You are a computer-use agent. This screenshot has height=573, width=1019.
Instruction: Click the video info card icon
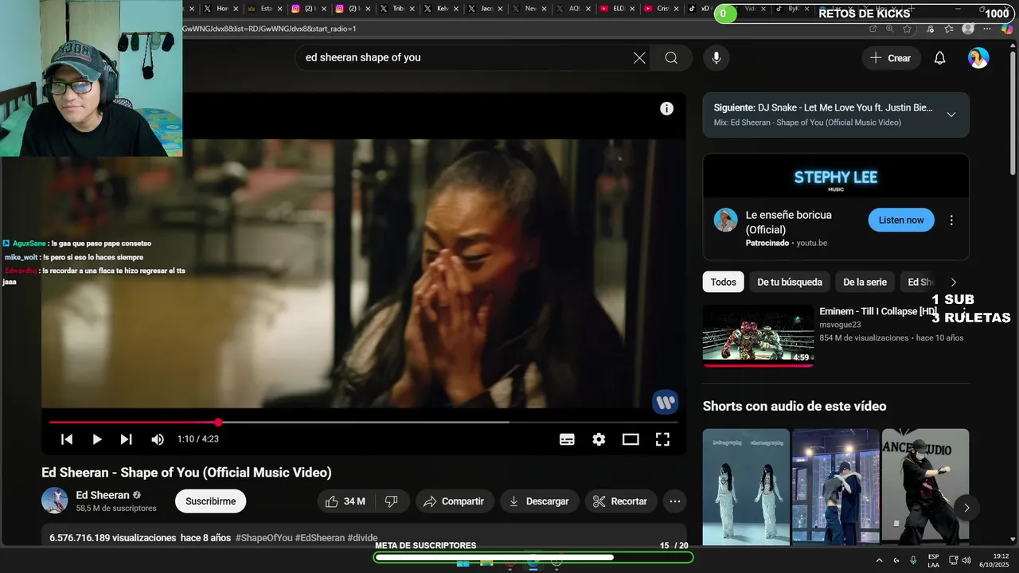pos(666,109)
